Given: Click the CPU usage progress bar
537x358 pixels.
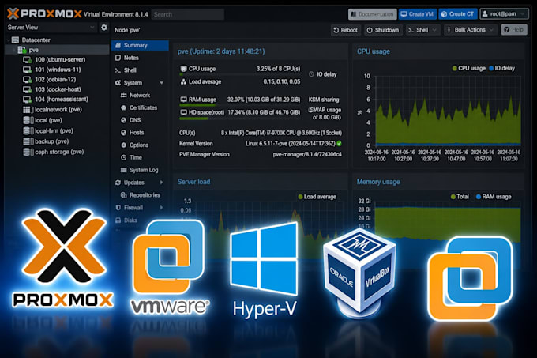Looking at the screenshot, I should click(x=240, y=74).
